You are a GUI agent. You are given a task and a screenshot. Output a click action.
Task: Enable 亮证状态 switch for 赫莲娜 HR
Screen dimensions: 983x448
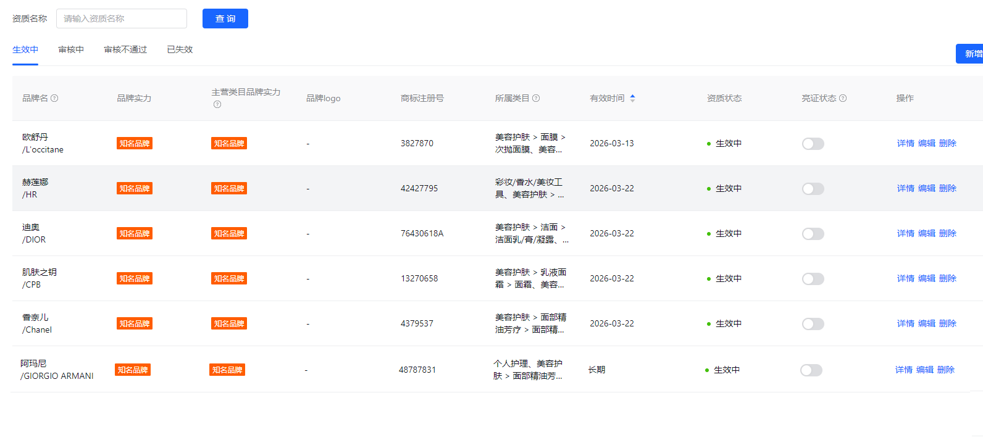[813, 189]
